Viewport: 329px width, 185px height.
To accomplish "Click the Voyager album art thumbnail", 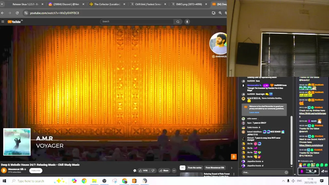I will [x=17, y=142].
